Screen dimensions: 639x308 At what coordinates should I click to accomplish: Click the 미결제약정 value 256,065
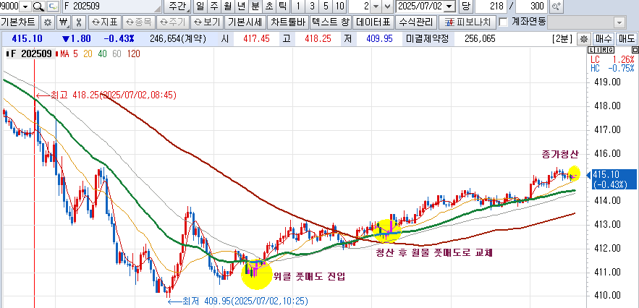point(480,40)
